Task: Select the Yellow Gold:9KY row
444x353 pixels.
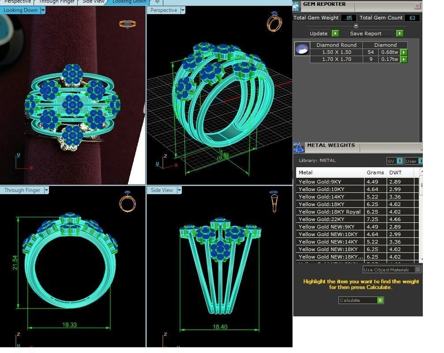Action: [x=357, y=182]
